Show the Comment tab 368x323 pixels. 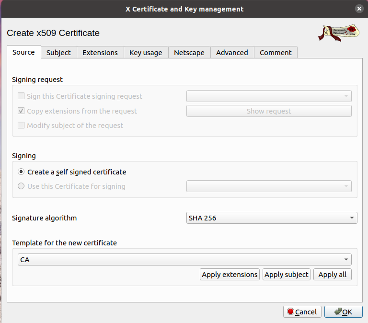(x=276, y=53)
